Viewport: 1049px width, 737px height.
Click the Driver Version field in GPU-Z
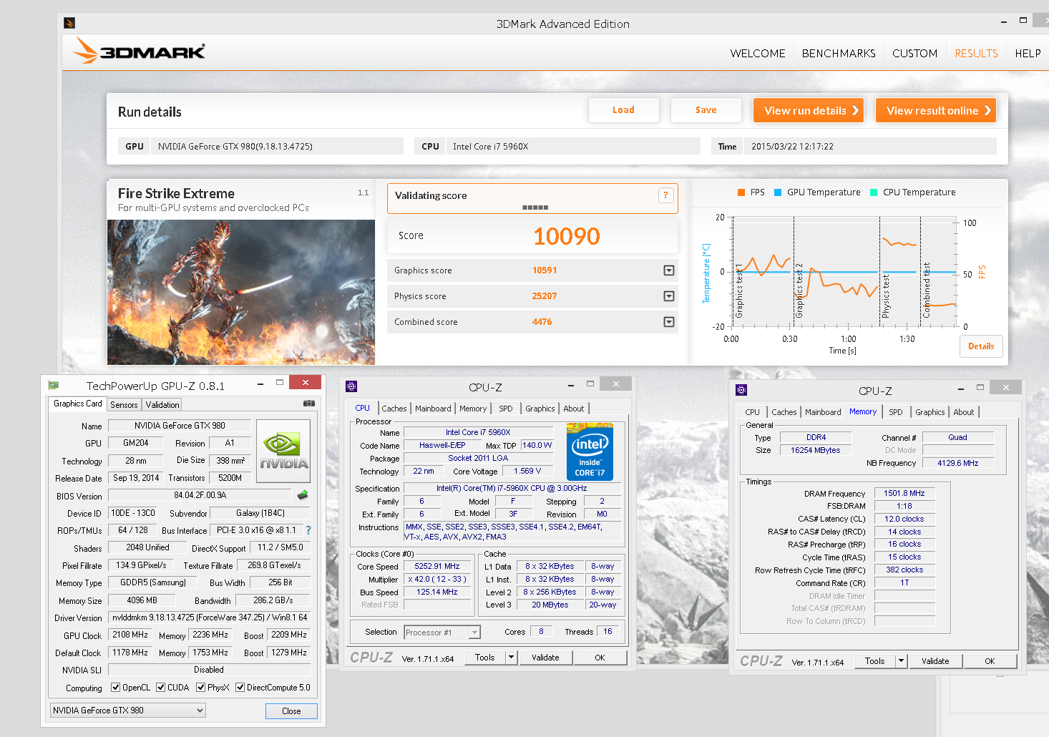click(210, 618)
